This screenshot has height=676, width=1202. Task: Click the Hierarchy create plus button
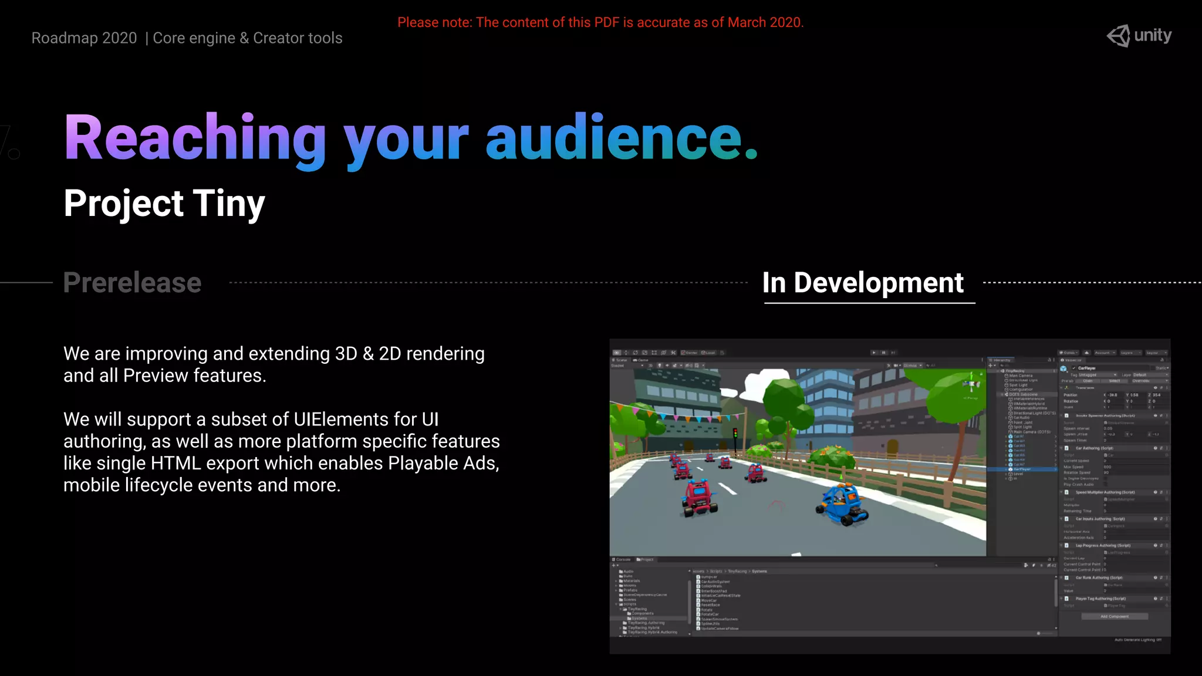click(991, 366)
